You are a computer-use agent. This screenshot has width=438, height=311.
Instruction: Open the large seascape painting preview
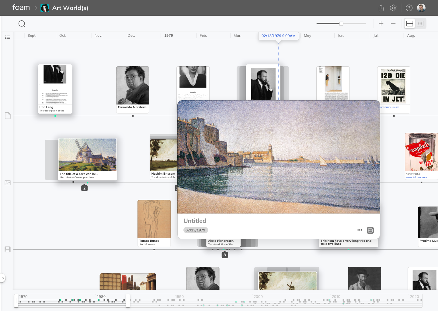click(x=279, y=157)
